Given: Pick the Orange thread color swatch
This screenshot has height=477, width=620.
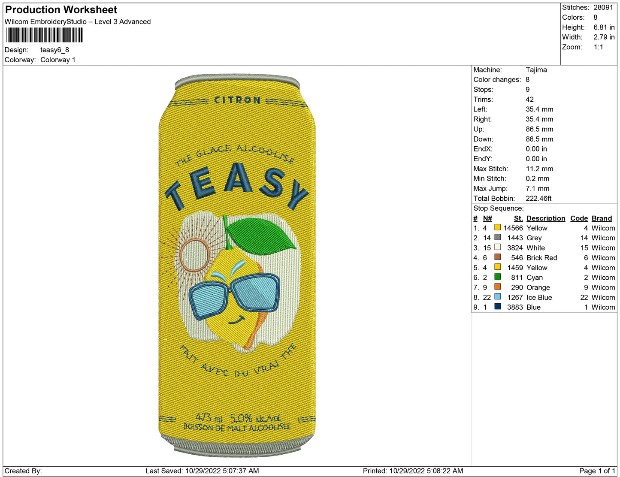Looking at the screenshot, I should [x=497, y=287].
